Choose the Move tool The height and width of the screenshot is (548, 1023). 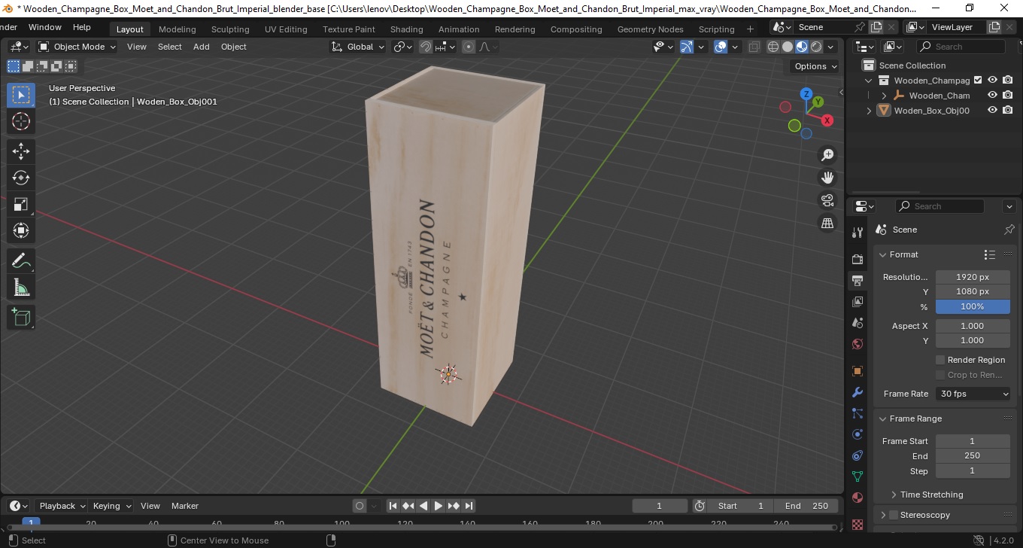(x=21, y=151)
